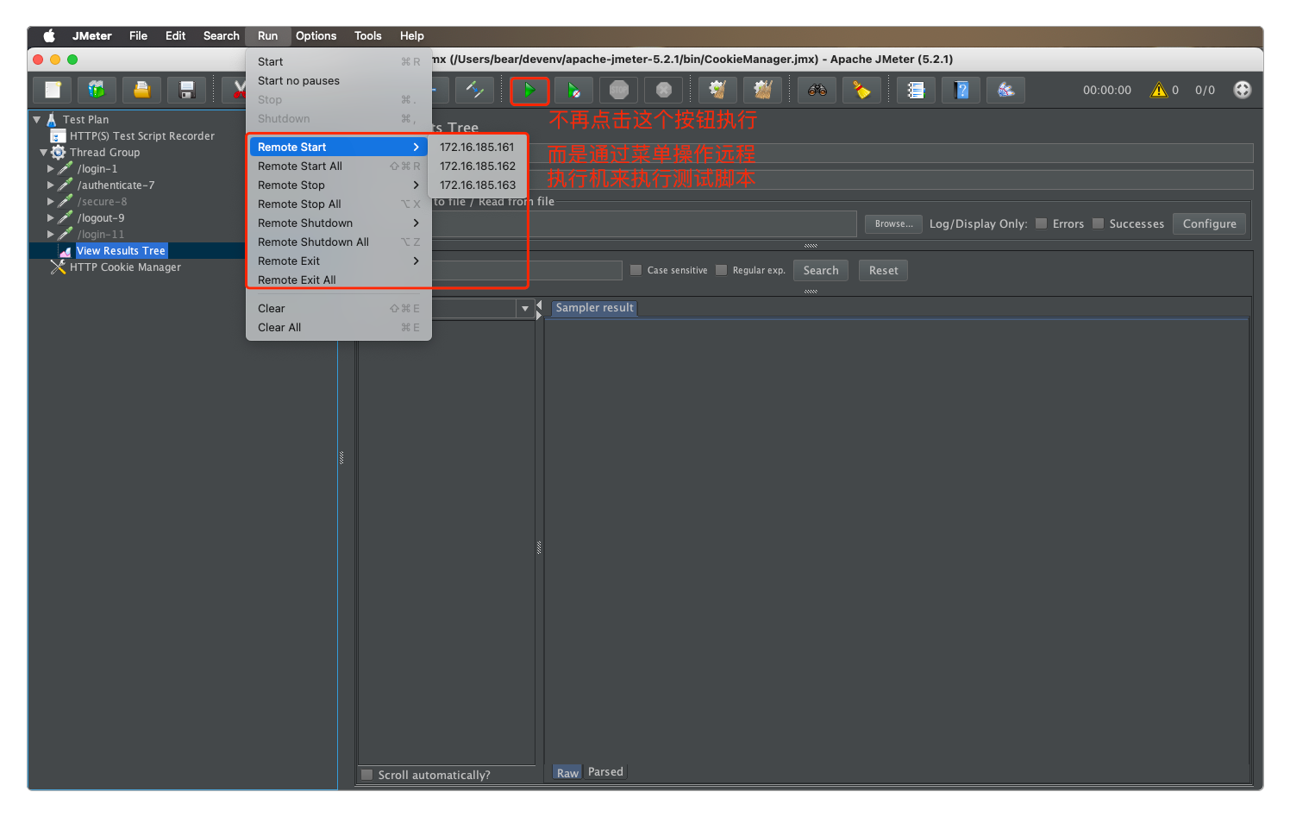Expand the /secure-8 sampler node
Image resolution: width=1290 pixels, height=817 pixels.
pyautogui.click(x=51, y=202)
